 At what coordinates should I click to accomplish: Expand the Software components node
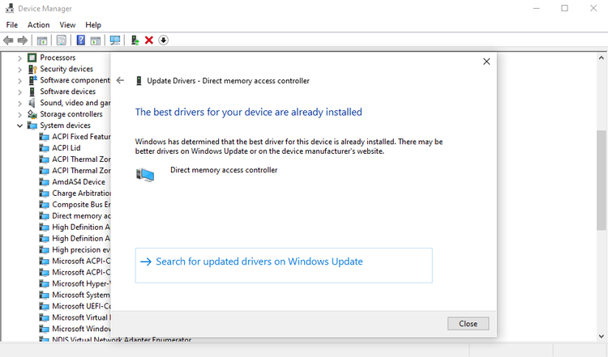[19, 80]
